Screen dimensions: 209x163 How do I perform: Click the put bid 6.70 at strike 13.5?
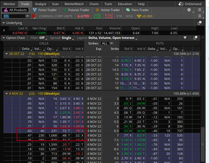[125, 61]
